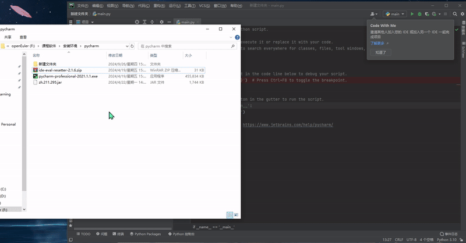Open main run configuration dropdown

pos(395,14)
